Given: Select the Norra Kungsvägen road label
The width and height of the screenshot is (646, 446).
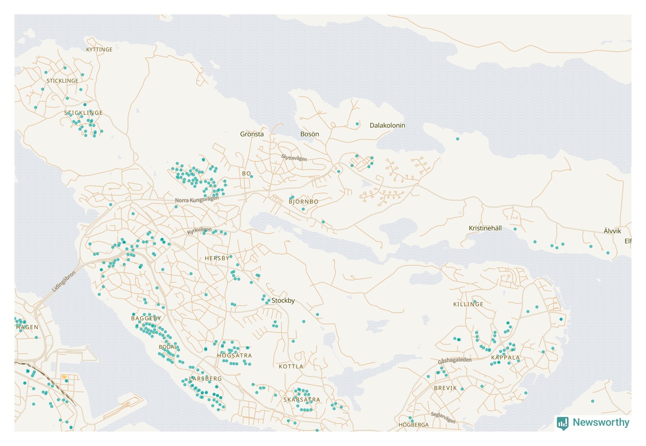Looking at the screenshot, I should (197, 199).
